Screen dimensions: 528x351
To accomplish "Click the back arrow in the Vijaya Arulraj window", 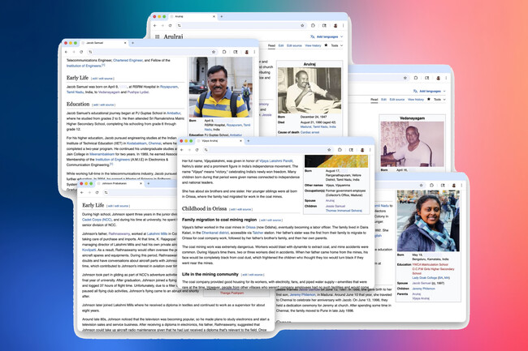I will coord(182,150).
